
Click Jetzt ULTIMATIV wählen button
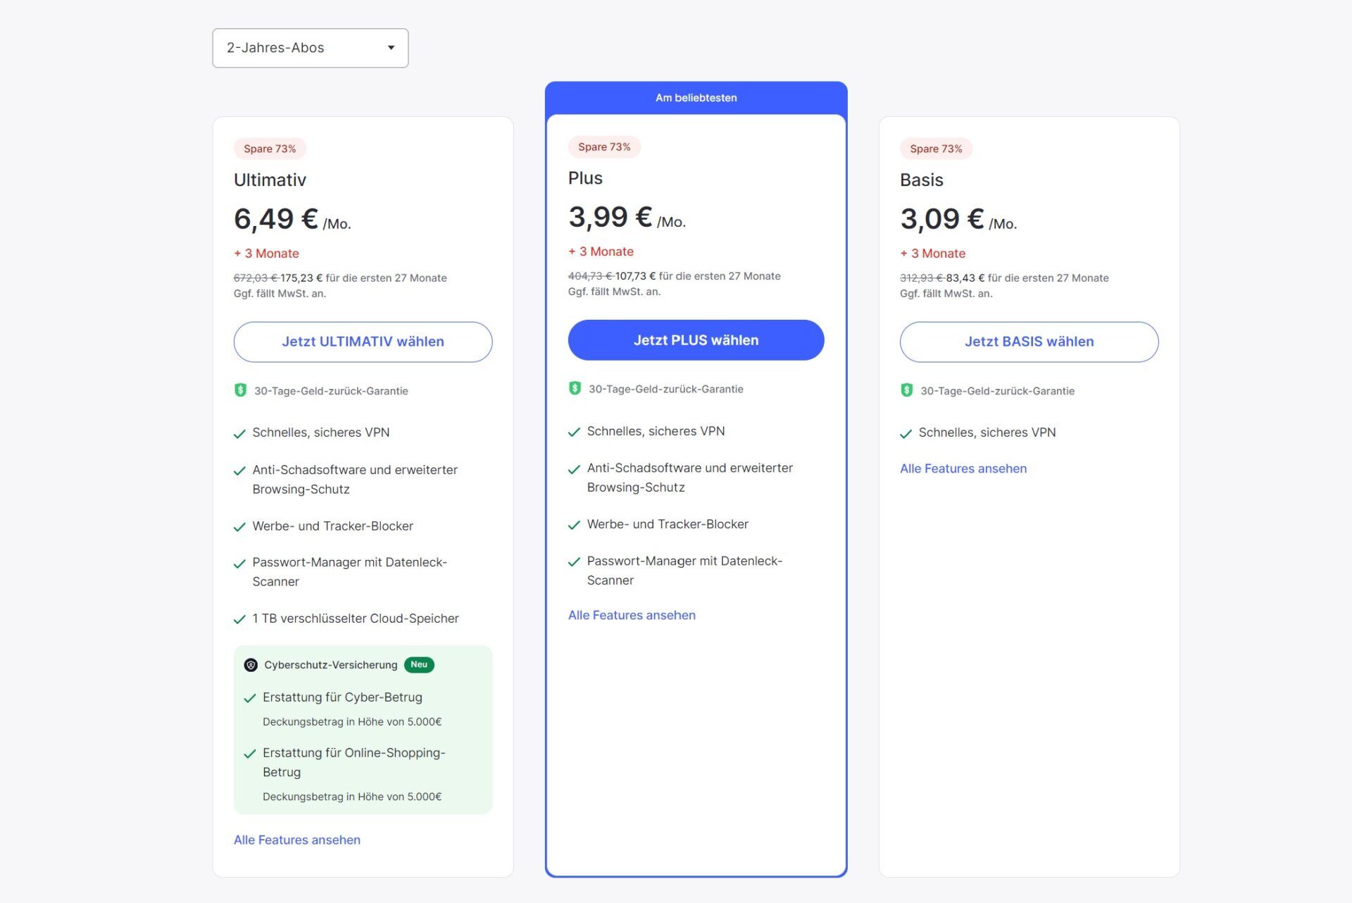coord(363,342)
